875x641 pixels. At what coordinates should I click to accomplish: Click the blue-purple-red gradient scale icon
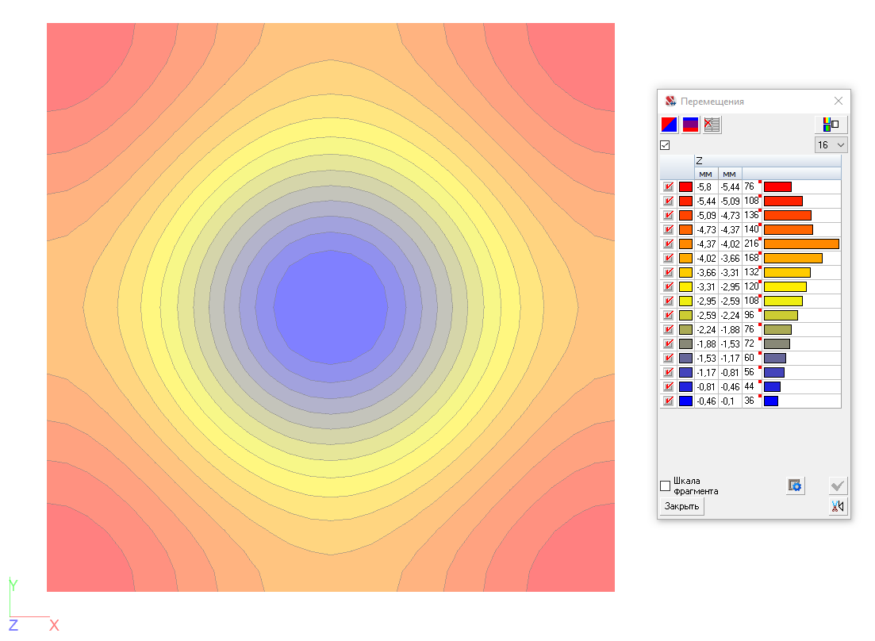click(x=690, y=125)
